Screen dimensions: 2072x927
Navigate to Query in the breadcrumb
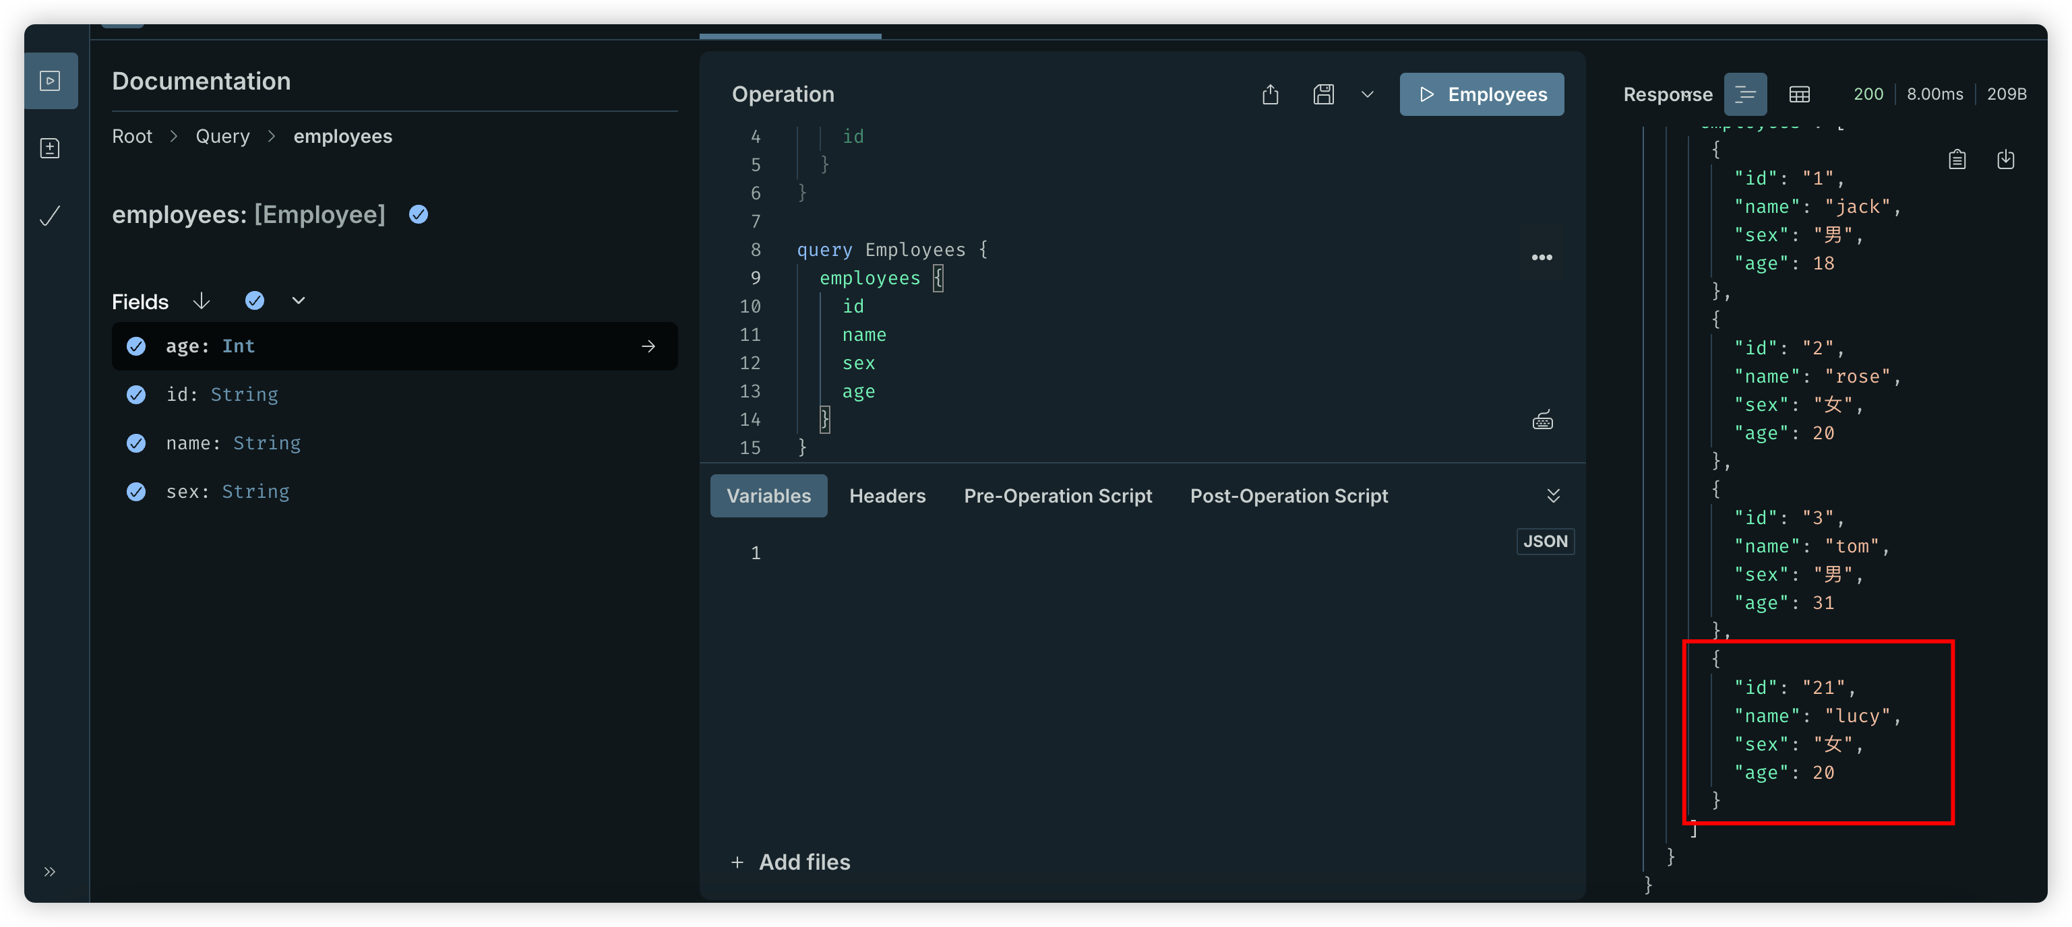pyautogui.click(x=223, y=137)
